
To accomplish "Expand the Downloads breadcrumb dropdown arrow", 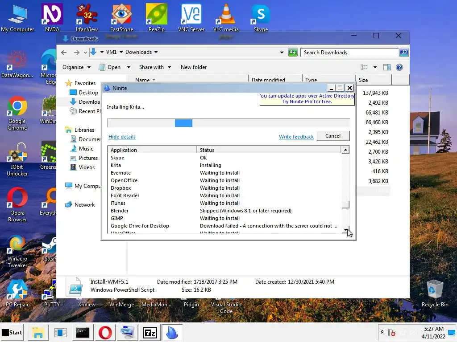I will tap(156, 52).
